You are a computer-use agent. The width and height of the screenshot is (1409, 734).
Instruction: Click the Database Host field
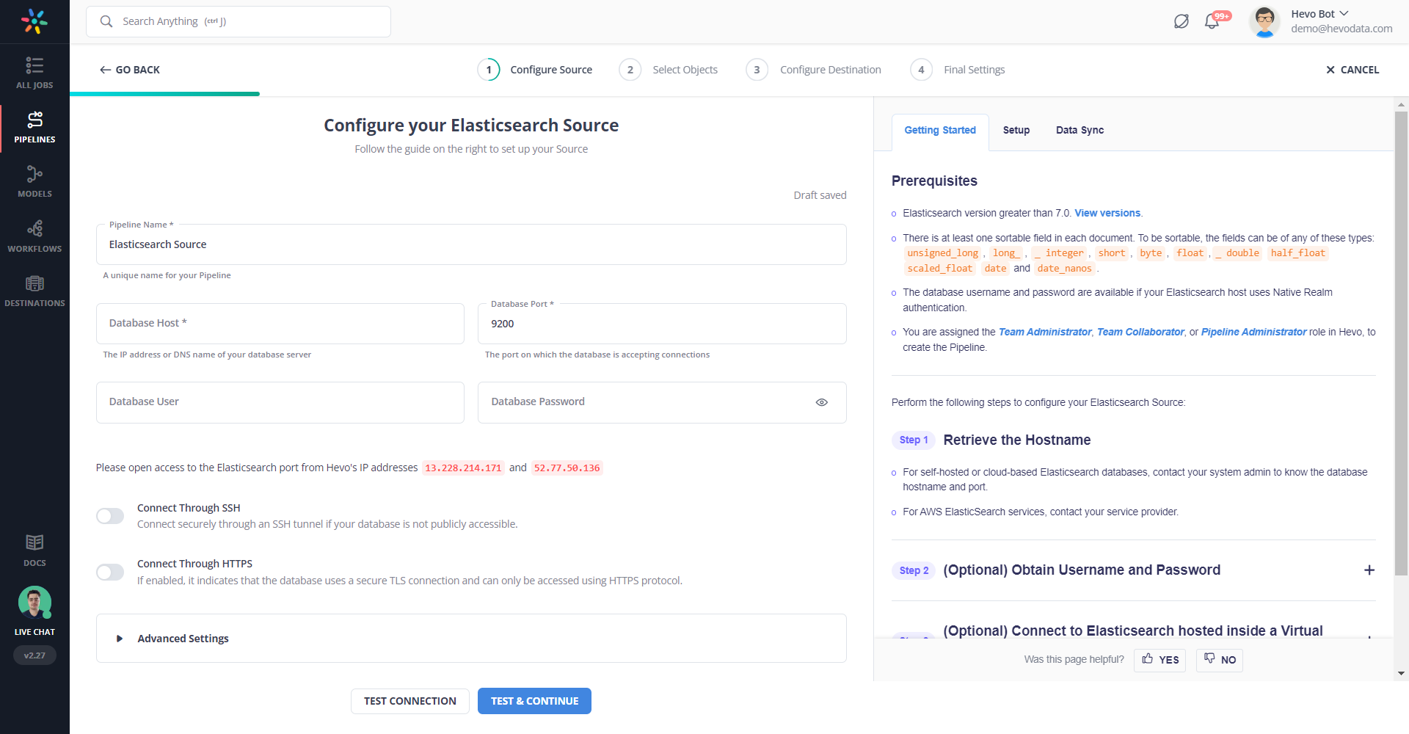[x=280, y=323]
